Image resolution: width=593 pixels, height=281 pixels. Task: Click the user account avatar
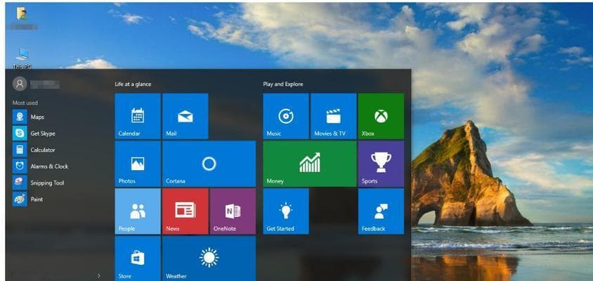tap(20, 84)
